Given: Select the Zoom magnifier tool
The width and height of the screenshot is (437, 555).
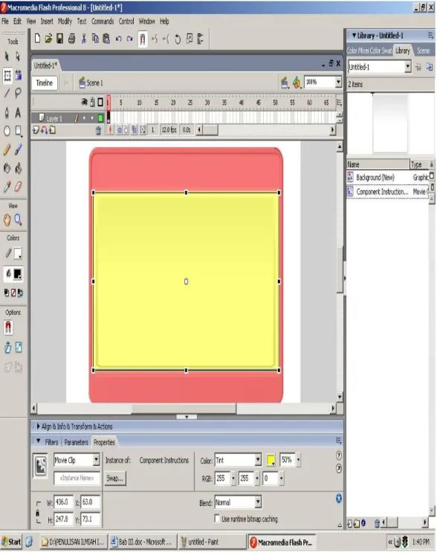Looking at the screenshot, I should tap(18, 220).
